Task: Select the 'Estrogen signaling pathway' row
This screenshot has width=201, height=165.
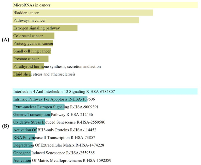Action: 45,28
